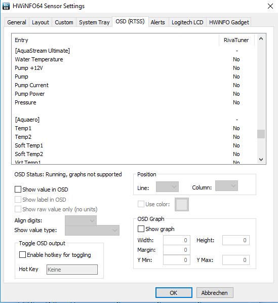Click the sensor list scroll-up arrow
The width and height of the screenshot is (278, 303).
261,39
